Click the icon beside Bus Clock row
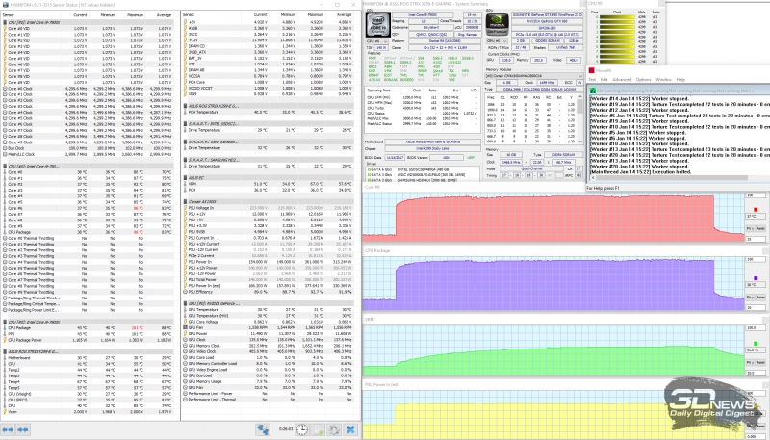 coord(5,148)
